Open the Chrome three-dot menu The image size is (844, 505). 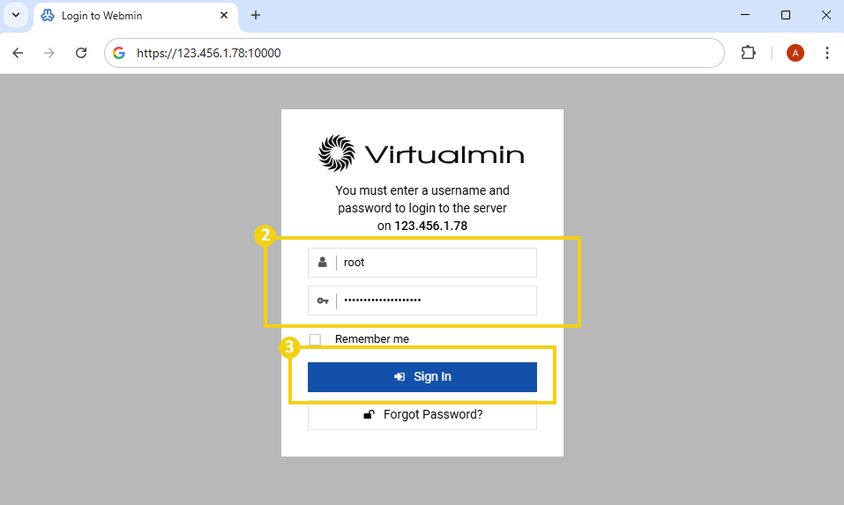826,53
